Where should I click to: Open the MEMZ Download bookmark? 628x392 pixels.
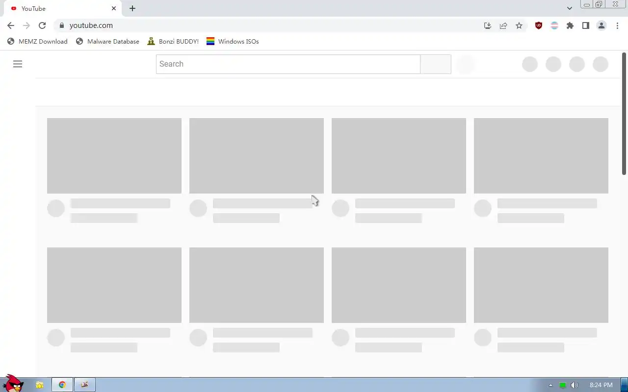coord(38,42)
